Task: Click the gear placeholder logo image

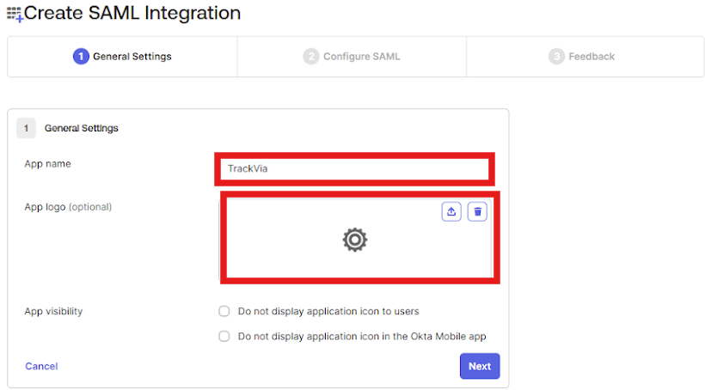Action: (x=355, y=240)
